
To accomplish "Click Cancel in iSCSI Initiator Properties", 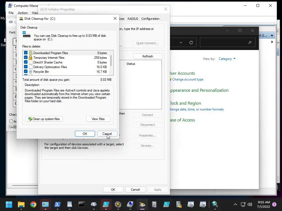I will pyautogui.click(x=135, y=190).
